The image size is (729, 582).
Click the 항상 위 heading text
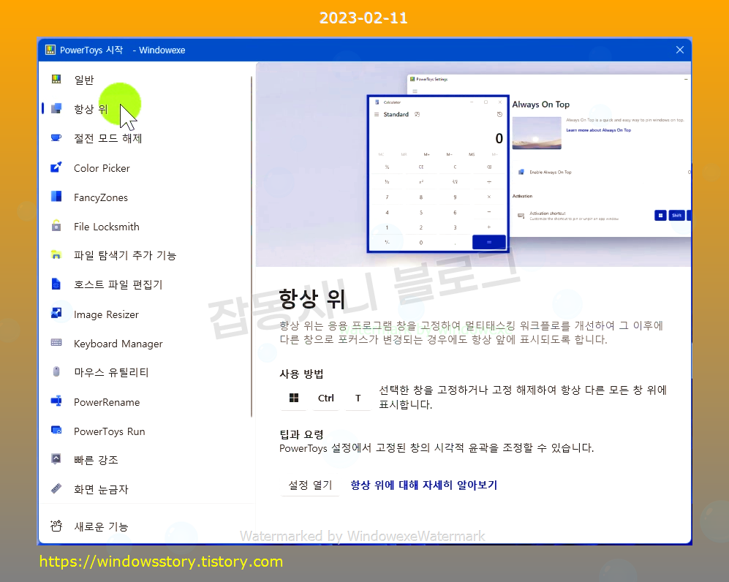(x=312, y=298)
